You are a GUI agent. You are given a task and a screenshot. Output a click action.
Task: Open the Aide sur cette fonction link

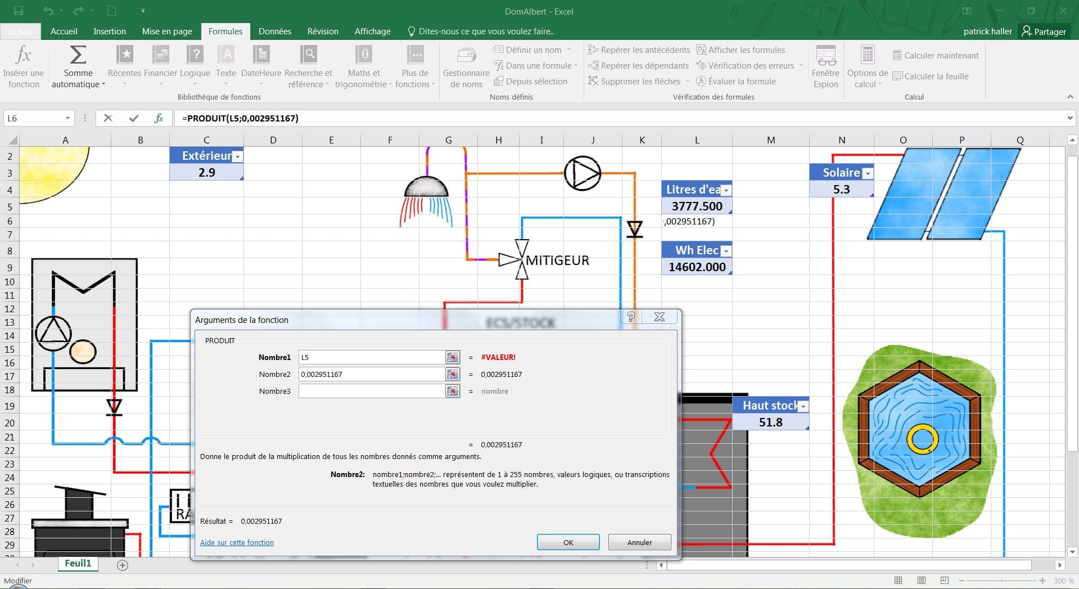pyautogui.click(x=237, y=542)
